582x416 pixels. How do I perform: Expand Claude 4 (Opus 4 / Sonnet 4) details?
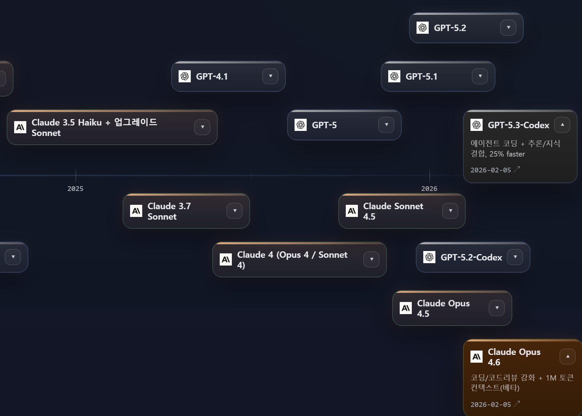tap(371, 259)
